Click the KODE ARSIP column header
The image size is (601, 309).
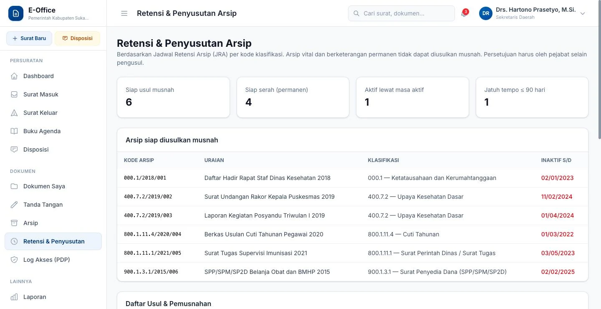(x=139, y=160)
